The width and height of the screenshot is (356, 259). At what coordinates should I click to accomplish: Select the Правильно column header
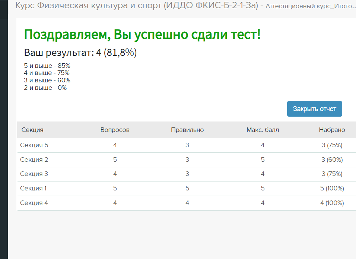(x=187, y=130)
